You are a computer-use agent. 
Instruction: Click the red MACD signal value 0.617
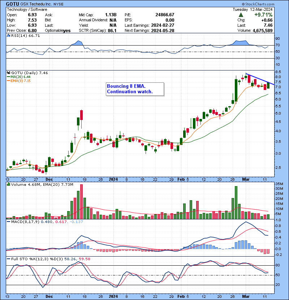pyautogui.click(x=61, y=222)
